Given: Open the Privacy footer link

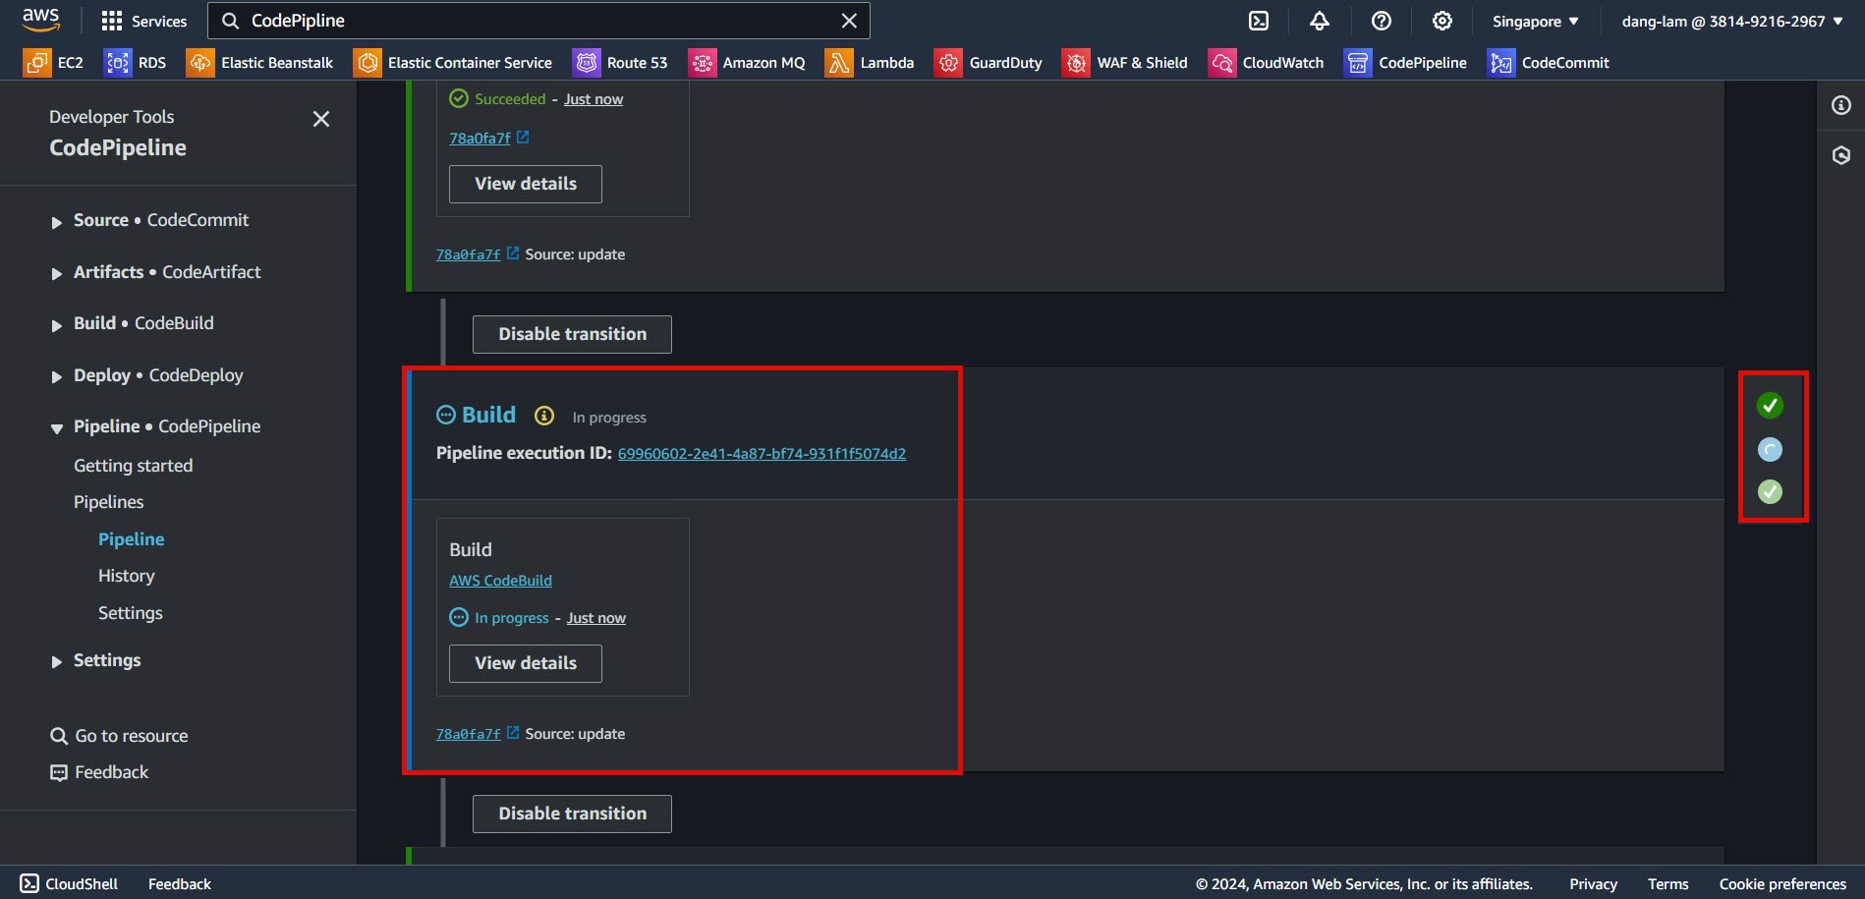Looking at the screenshot, I should click(x=1593, y=883).
